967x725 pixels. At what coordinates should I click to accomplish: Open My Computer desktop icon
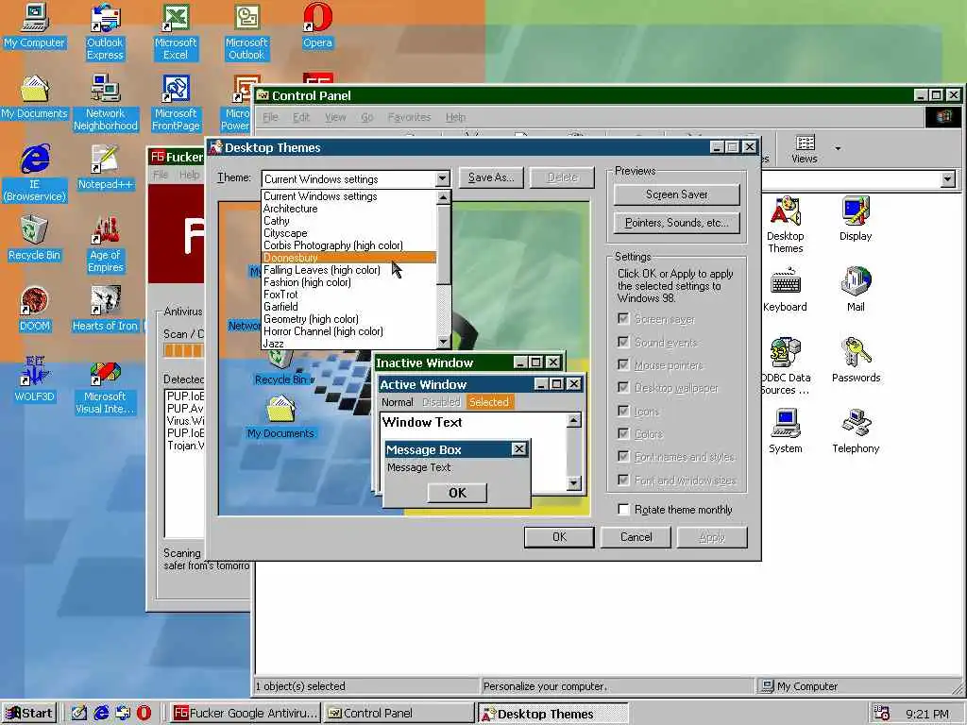tap(35, 25)
